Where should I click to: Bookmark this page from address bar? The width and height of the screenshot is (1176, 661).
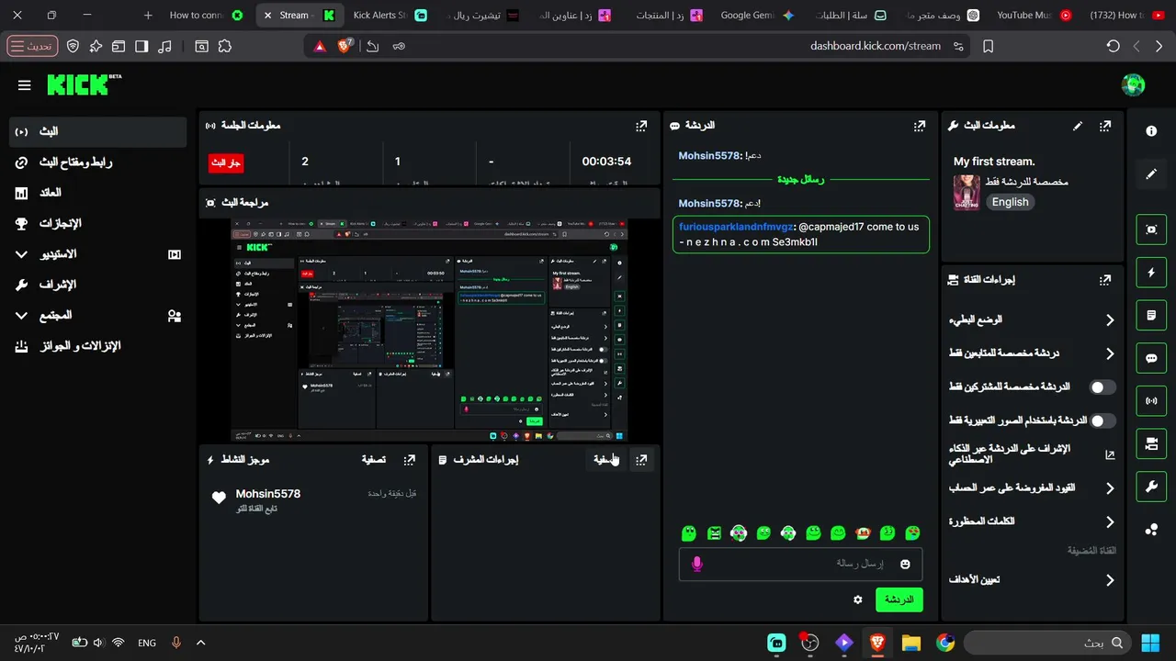click(x=989, y=46)
